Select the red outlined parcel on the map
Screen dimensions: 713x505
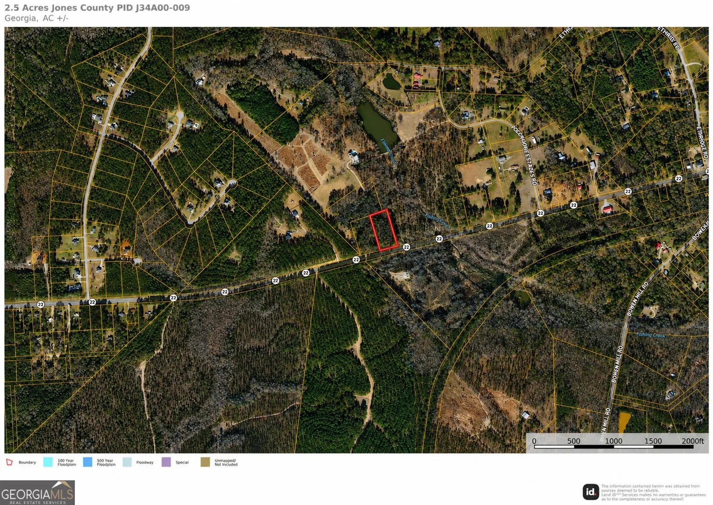384,230
